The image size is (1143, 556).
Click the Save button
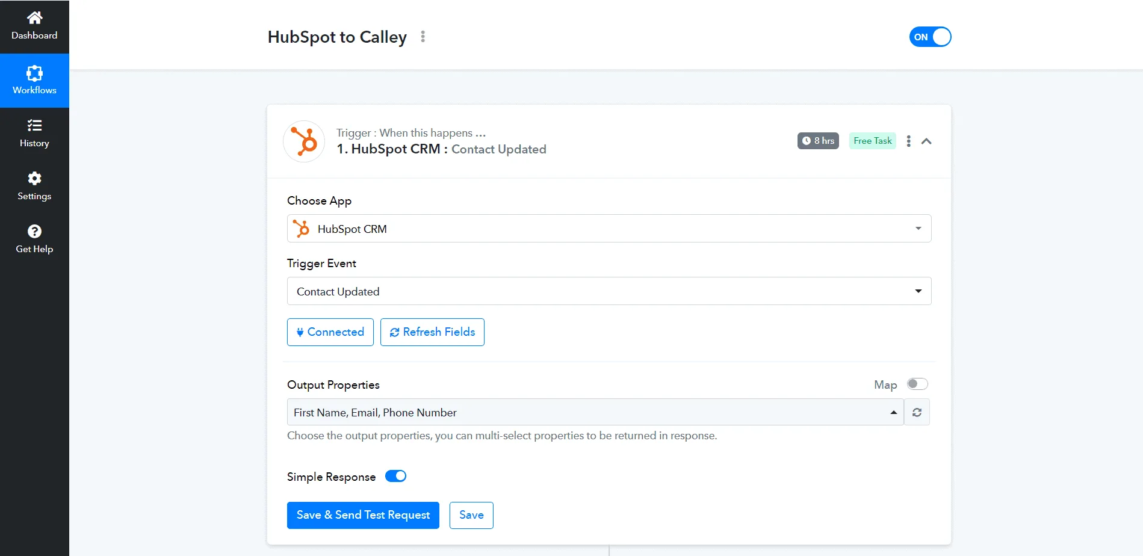click(471, 515)
